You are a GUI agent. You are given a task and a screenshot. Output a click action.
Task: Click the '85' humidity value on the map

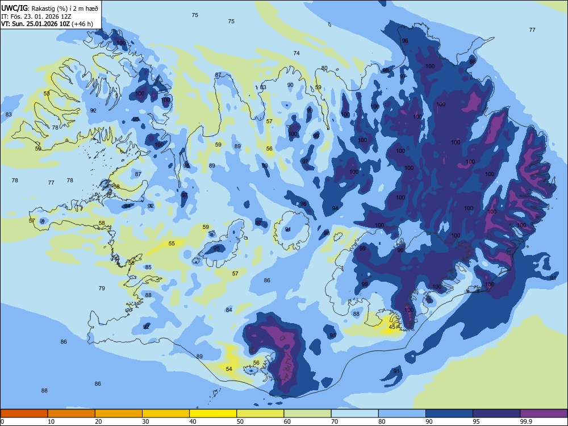(148, 268)
